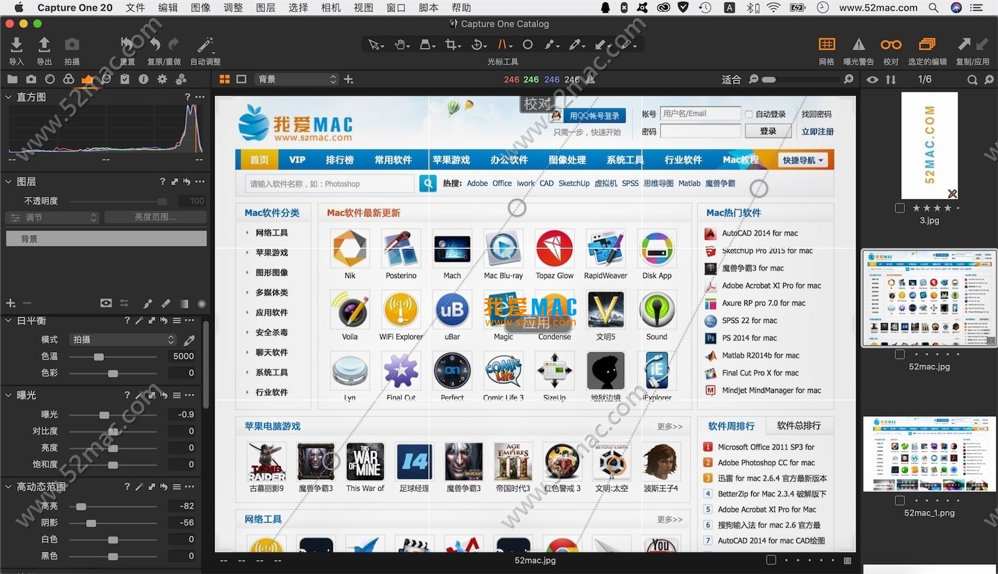Click the 自动调整 magic wand icon
Screen dimensions: 998x574
click(x=205, y=45)
